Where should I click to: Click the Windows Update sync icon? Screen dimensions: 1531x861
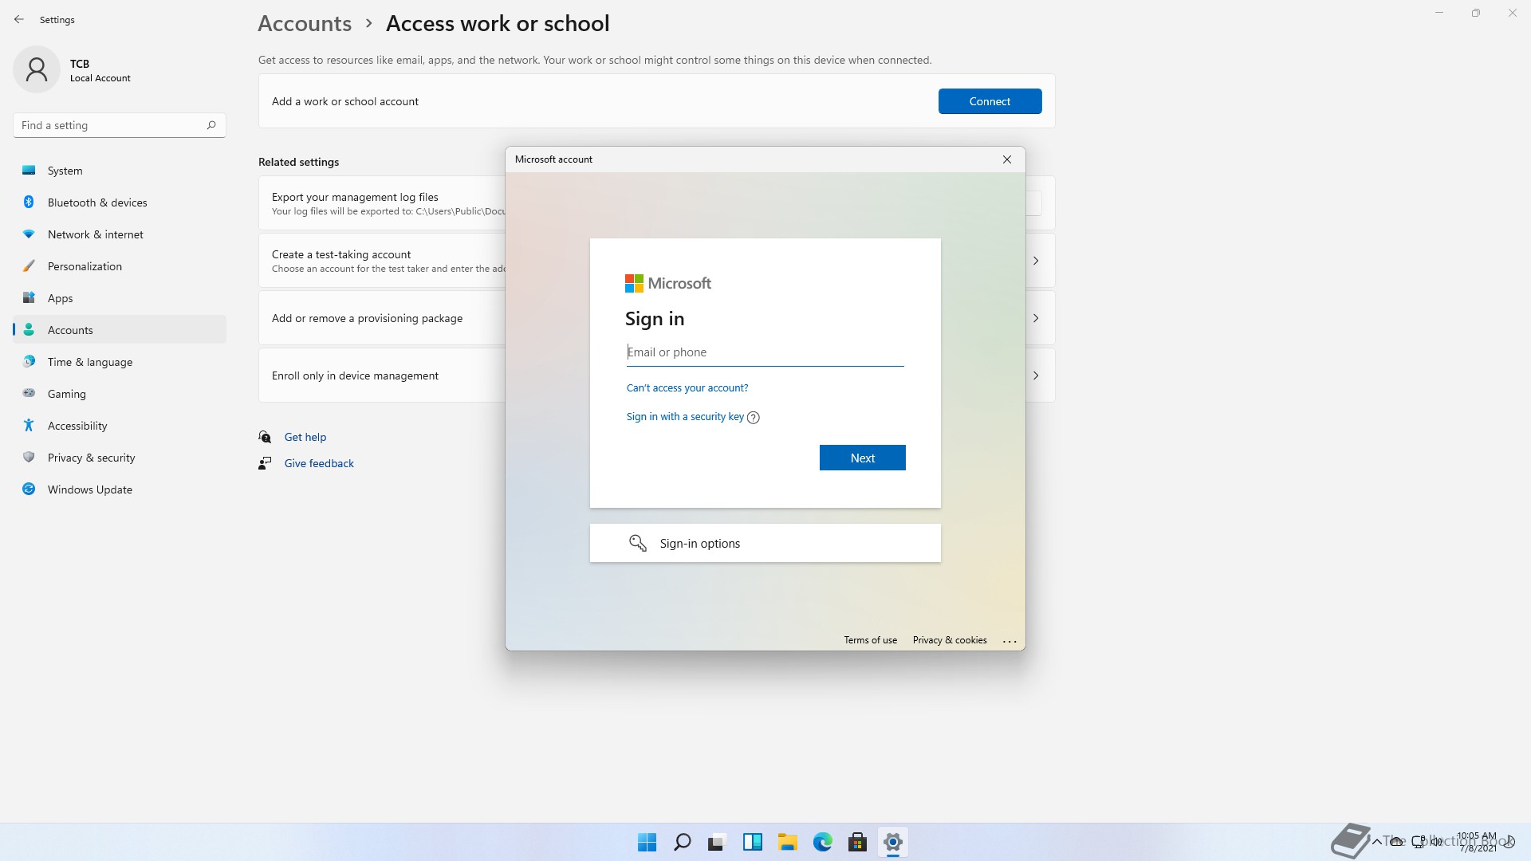(x=29, y=489)
